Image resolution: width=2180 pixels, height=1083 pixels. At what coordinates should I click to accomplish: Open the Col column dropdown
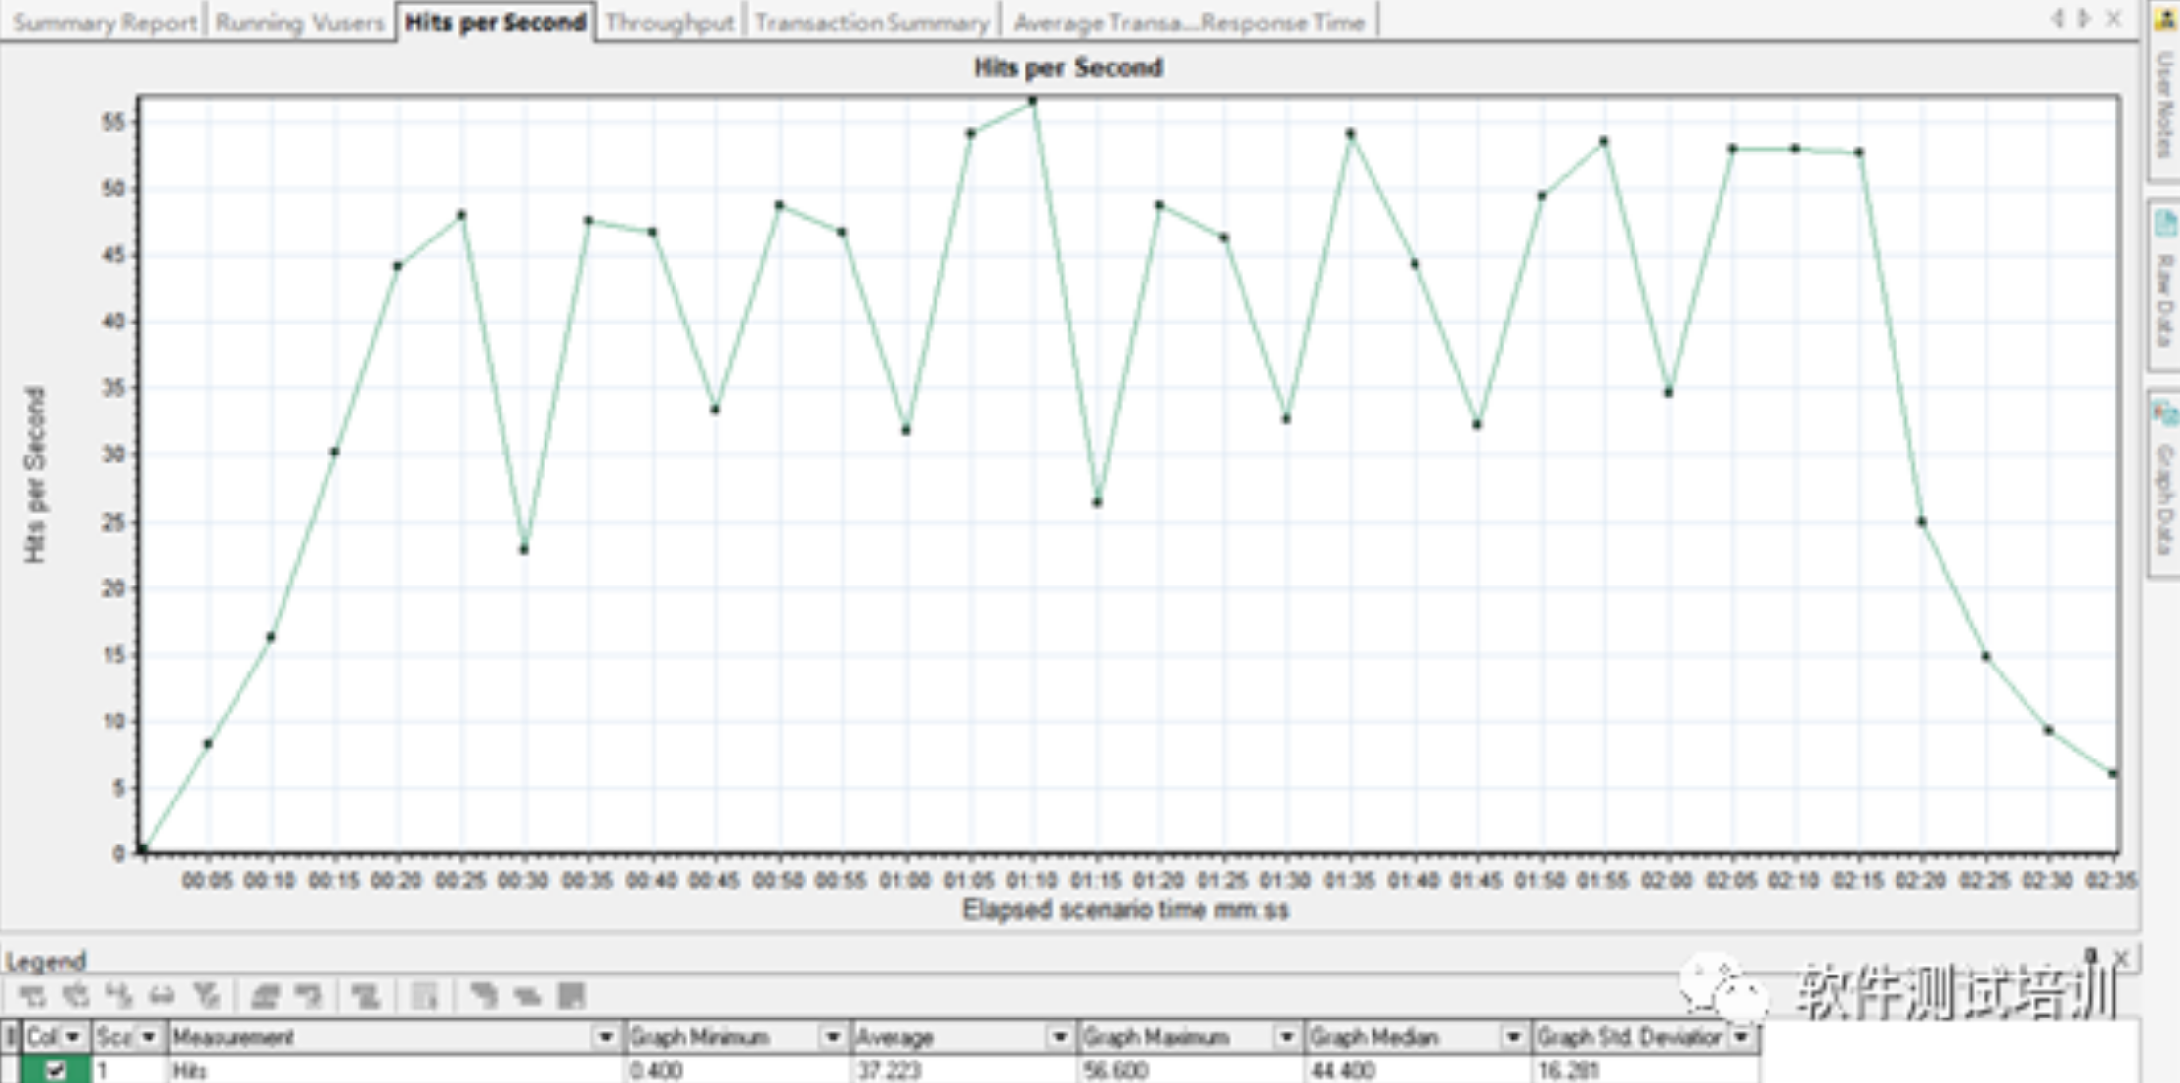click(73, 1037)
